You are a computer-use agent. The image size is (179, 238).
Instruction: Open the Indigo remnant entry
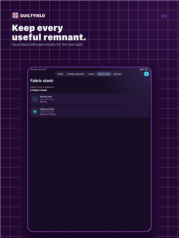click(x=89, y=112)
